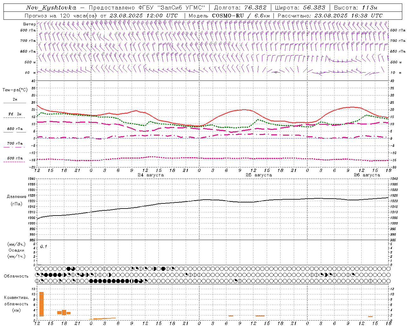407x326 pixels.
Task: Click the green dotted line sample under Td 2м
Action: tap(15, 117)
